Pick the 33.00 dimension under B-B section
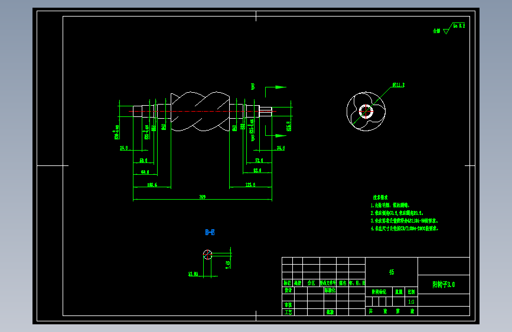The height and width of the screenshot is (332, 512). [x=193, y=274]
